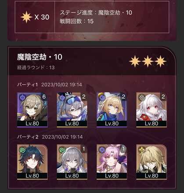This screenshot has width=184, height=193.
Task: Click the first of three clear stars
Action: click(135, 61)
